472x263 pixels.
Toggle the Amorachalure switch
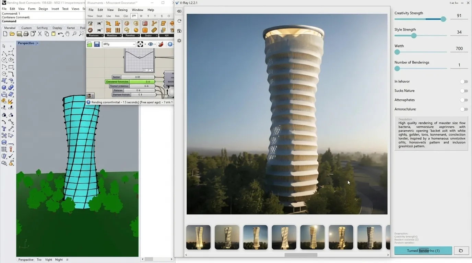coord(464,109)
